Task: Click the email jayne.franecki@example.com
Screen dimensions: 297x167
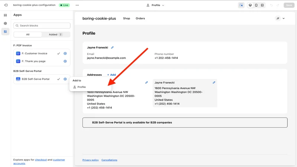Action: (106, 58)
